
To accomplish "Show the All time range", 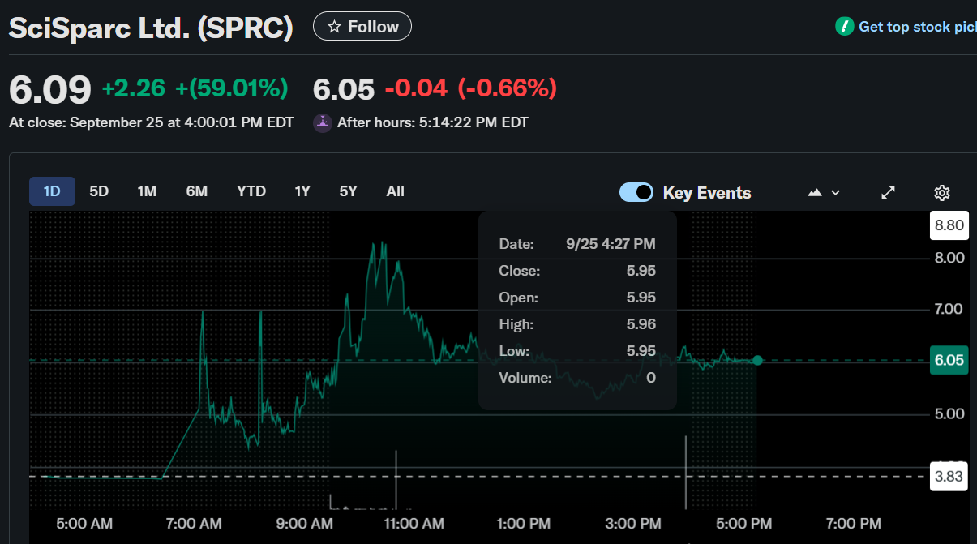I will pos(396,191).
